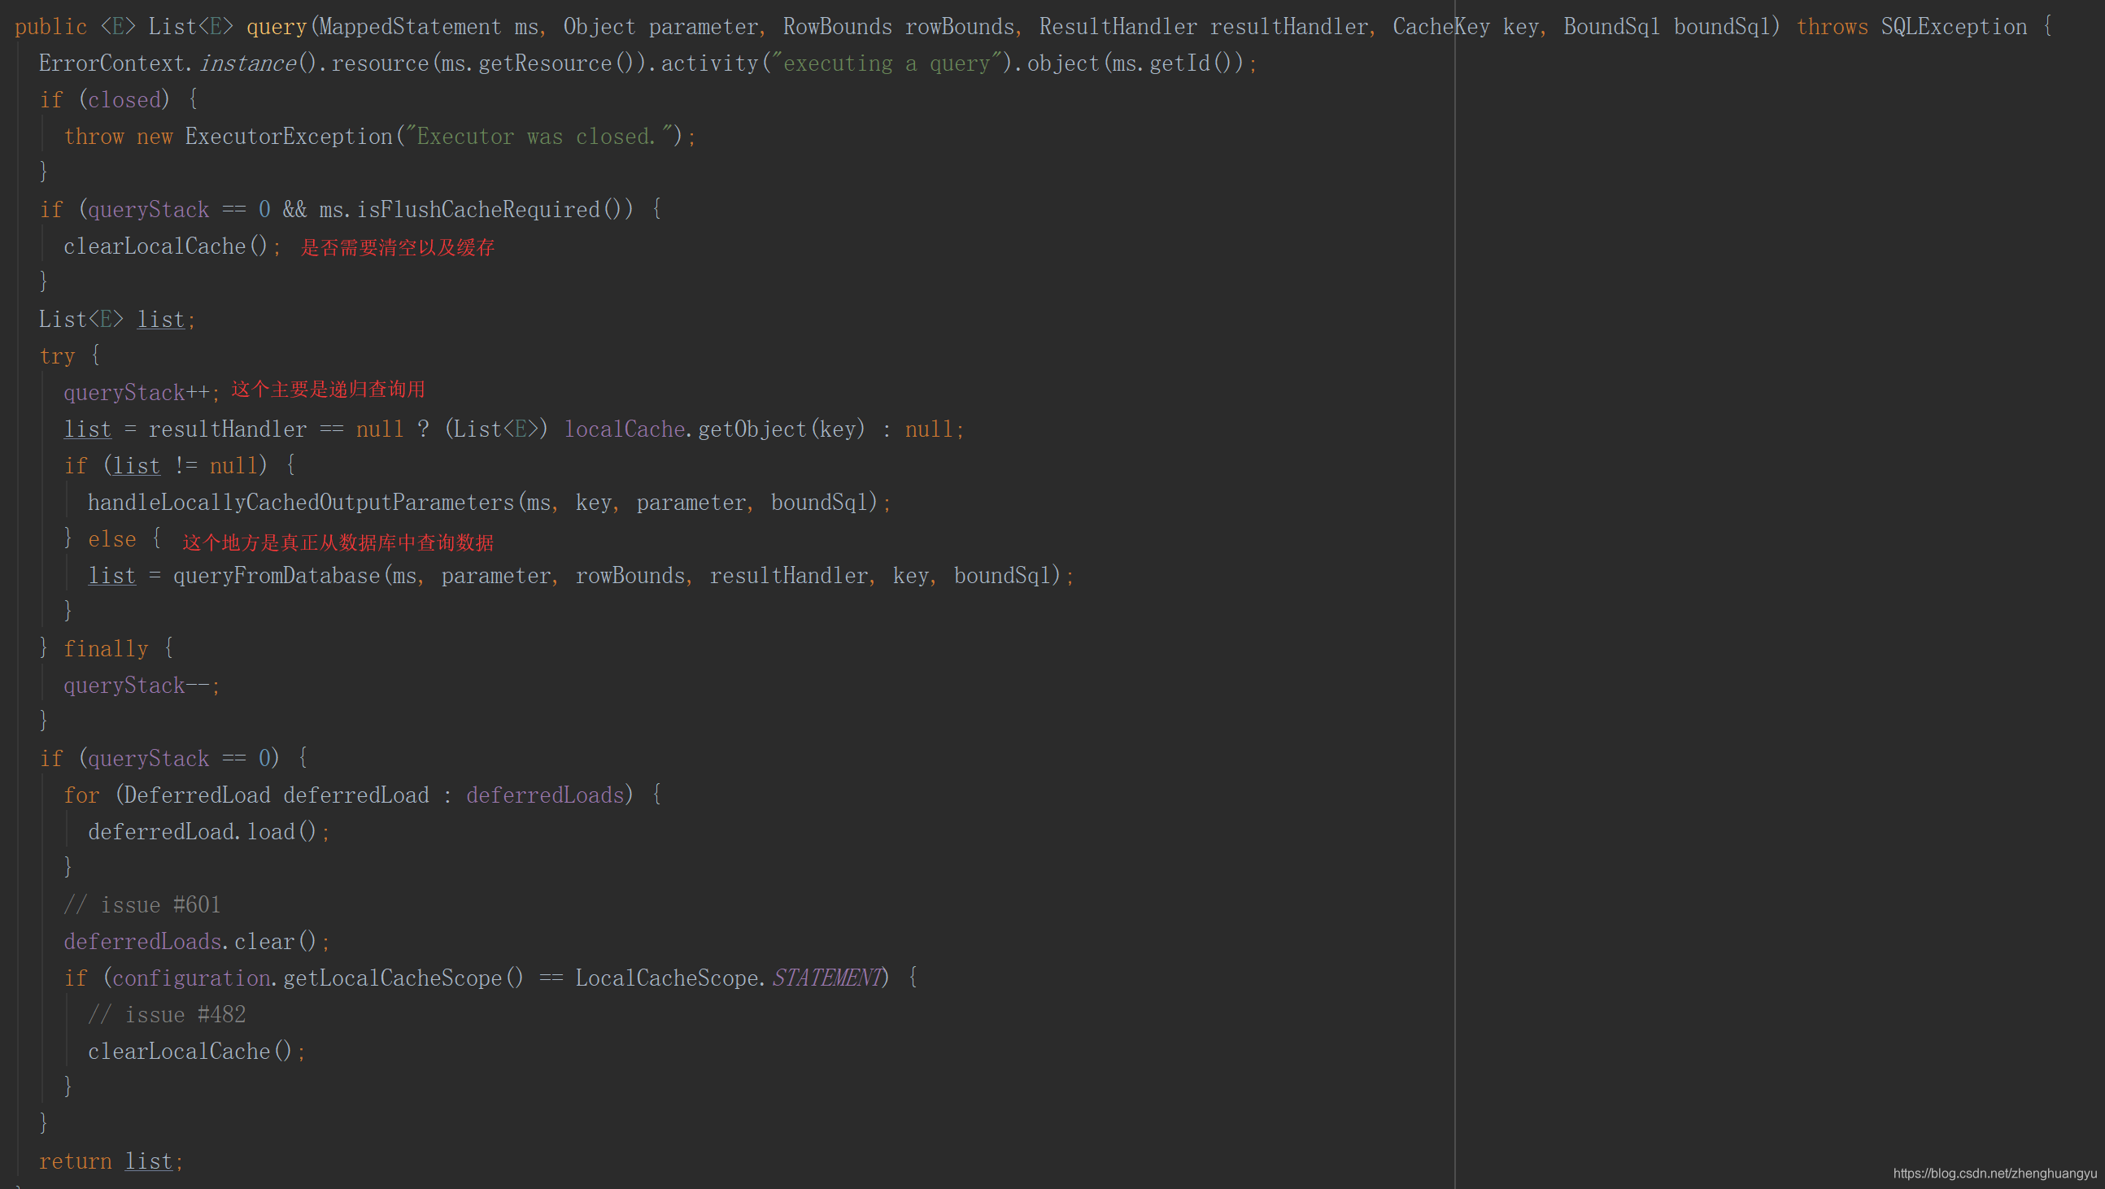Click the try keyword
The width and height of the screenshot is (2105, 1189).
point(56,356)
